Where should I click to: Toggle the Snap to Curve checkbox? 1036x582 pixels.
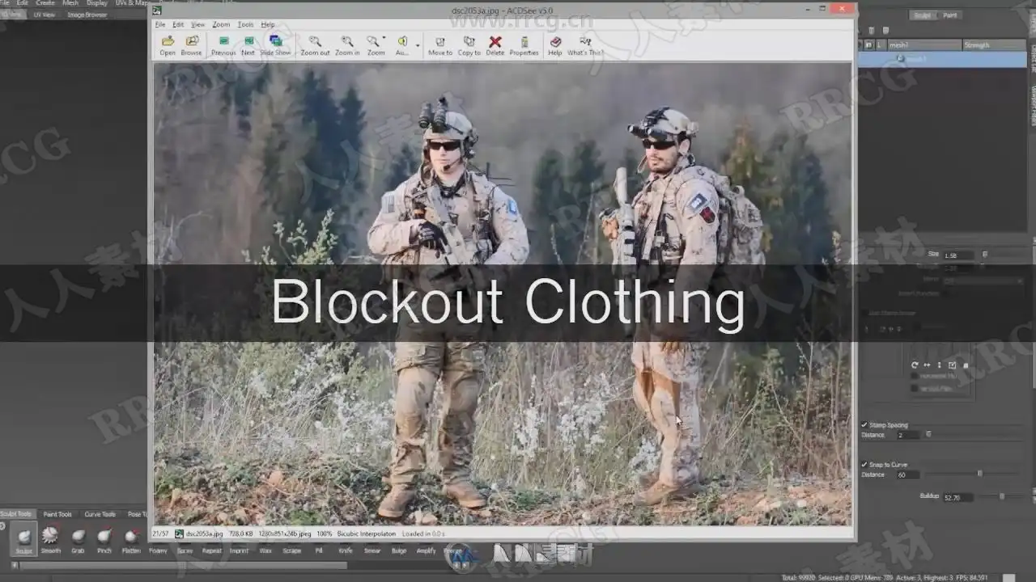[x=864, y=465]
